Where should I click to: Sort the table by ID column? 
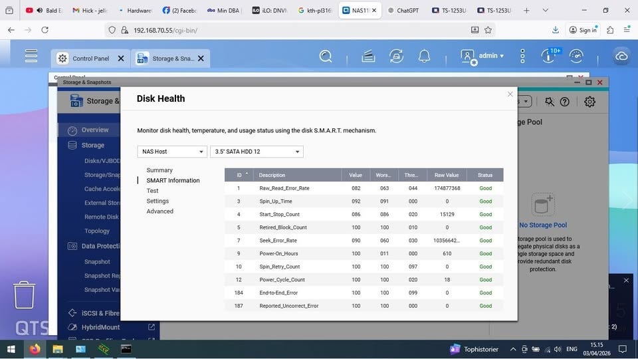pyautogui.click(x=239, y=175)
